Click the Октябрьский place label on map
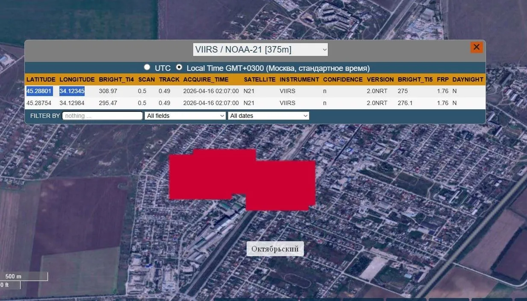This screenshot has width=527, height=301. pos(275,249)
